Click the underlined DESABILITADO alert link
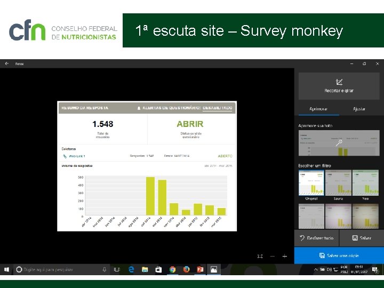 click(x=218, y=108)
